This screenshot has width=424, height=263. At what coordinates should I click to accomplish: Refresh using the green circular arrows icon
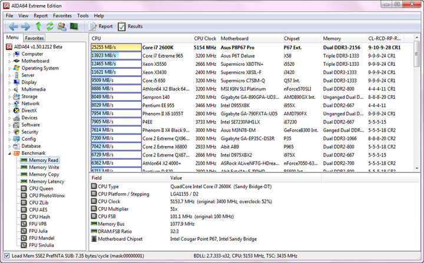pyautogui.click(x=49, y=26)
